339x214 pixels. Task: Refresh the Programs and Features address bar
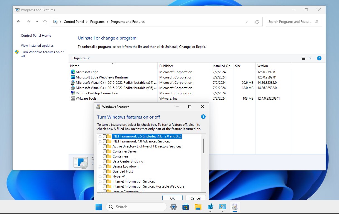point(257,22)
